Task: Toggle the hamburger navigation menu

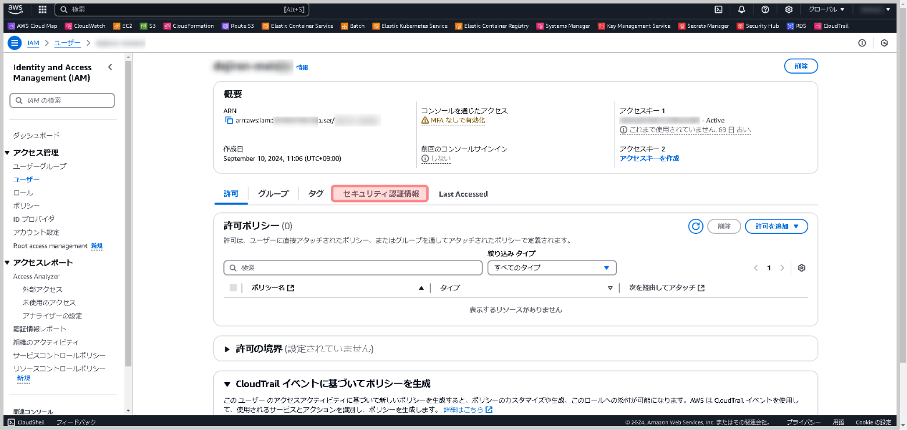Action: 15,43
